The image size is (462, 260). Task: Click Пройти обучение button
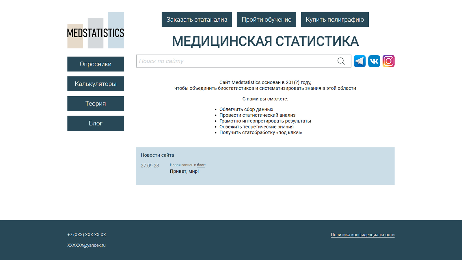267,20
